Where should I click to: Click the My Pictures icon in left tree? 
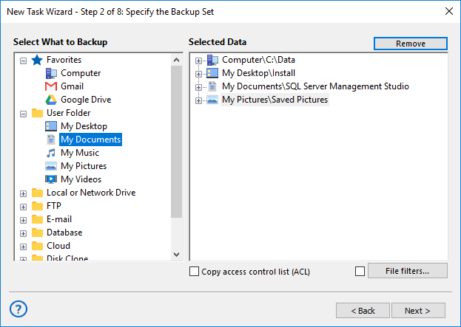51,166
